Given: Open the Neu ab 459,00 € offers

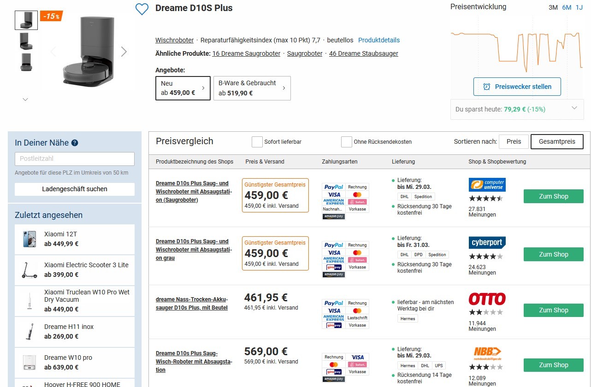Looking at the screenshot, I should click(x=183, y=88).
